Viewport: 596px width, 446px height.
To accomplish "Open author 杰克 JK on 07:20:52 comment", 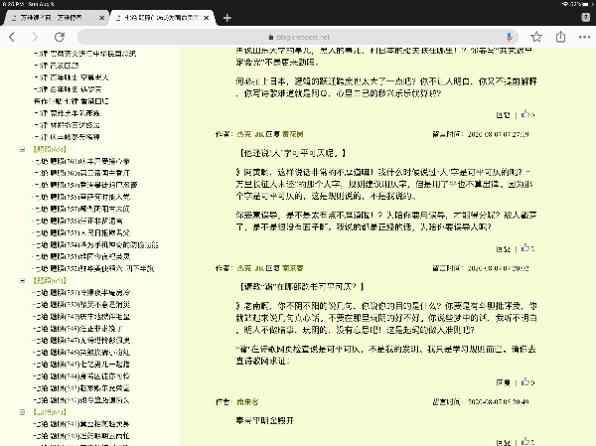I will [x=250, y=268].
